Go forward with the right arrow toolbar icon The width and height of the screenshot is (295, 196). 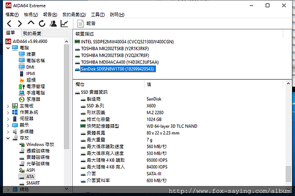(x=20, y=24)
